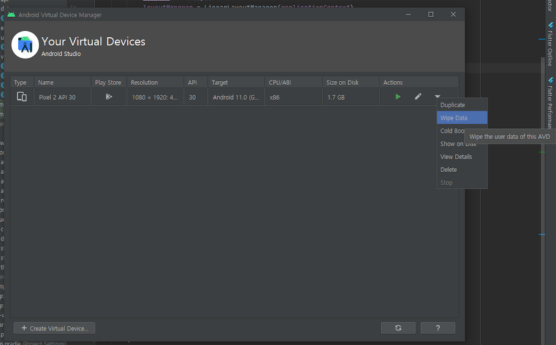556x345 pixels.
Task: Maximize the Android Virtual Device Manager window
Action: pos(430,14)
